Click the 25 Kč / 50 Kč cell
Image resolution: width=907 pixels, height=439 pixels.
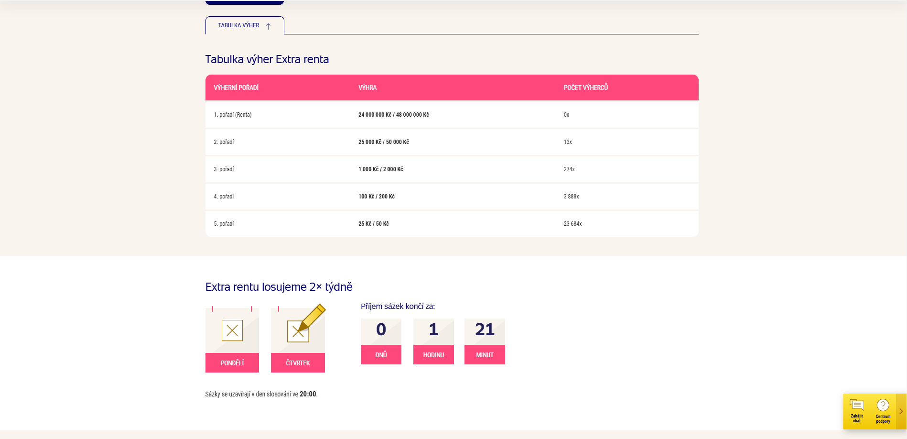374,224
